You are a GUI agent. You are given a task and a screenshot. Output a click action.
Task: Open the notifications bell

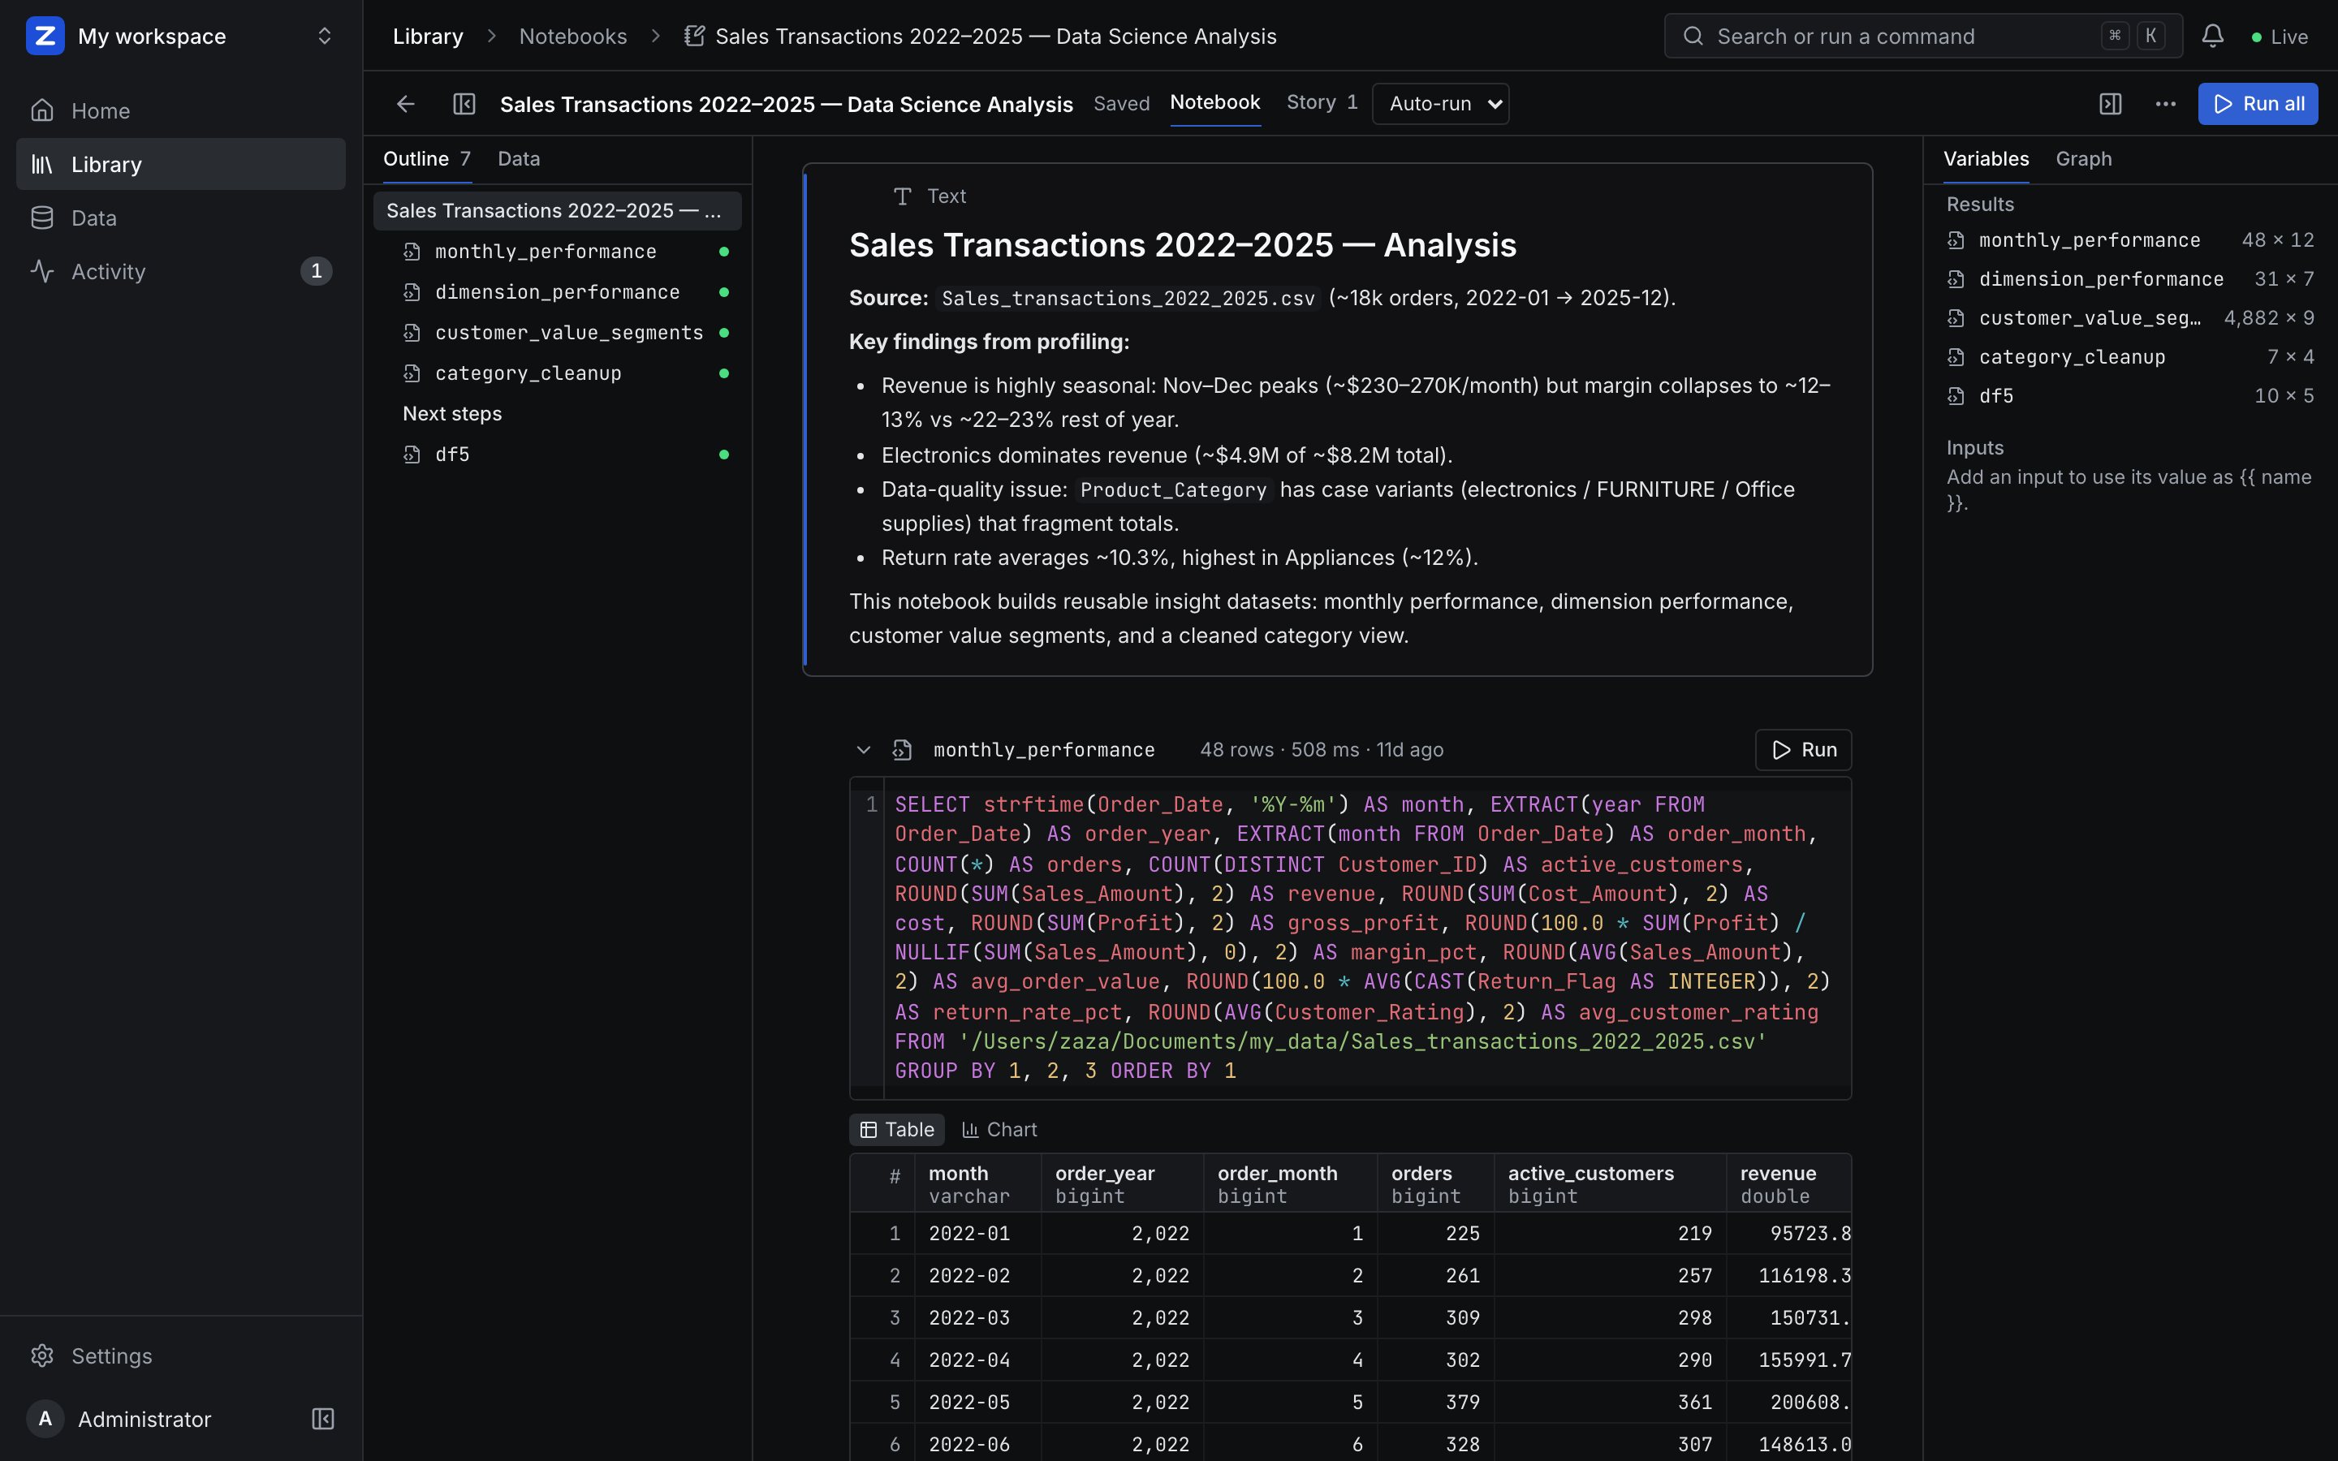[x=2212, y=36]
